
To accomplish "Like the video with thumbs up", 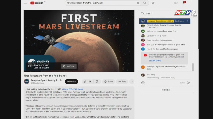I will click(88, 82).
